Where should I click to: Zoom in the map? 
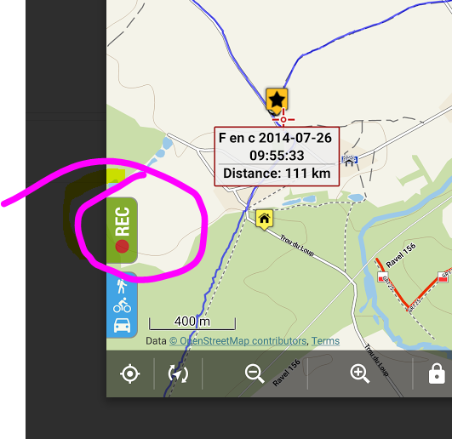click(x=360, y=373)
